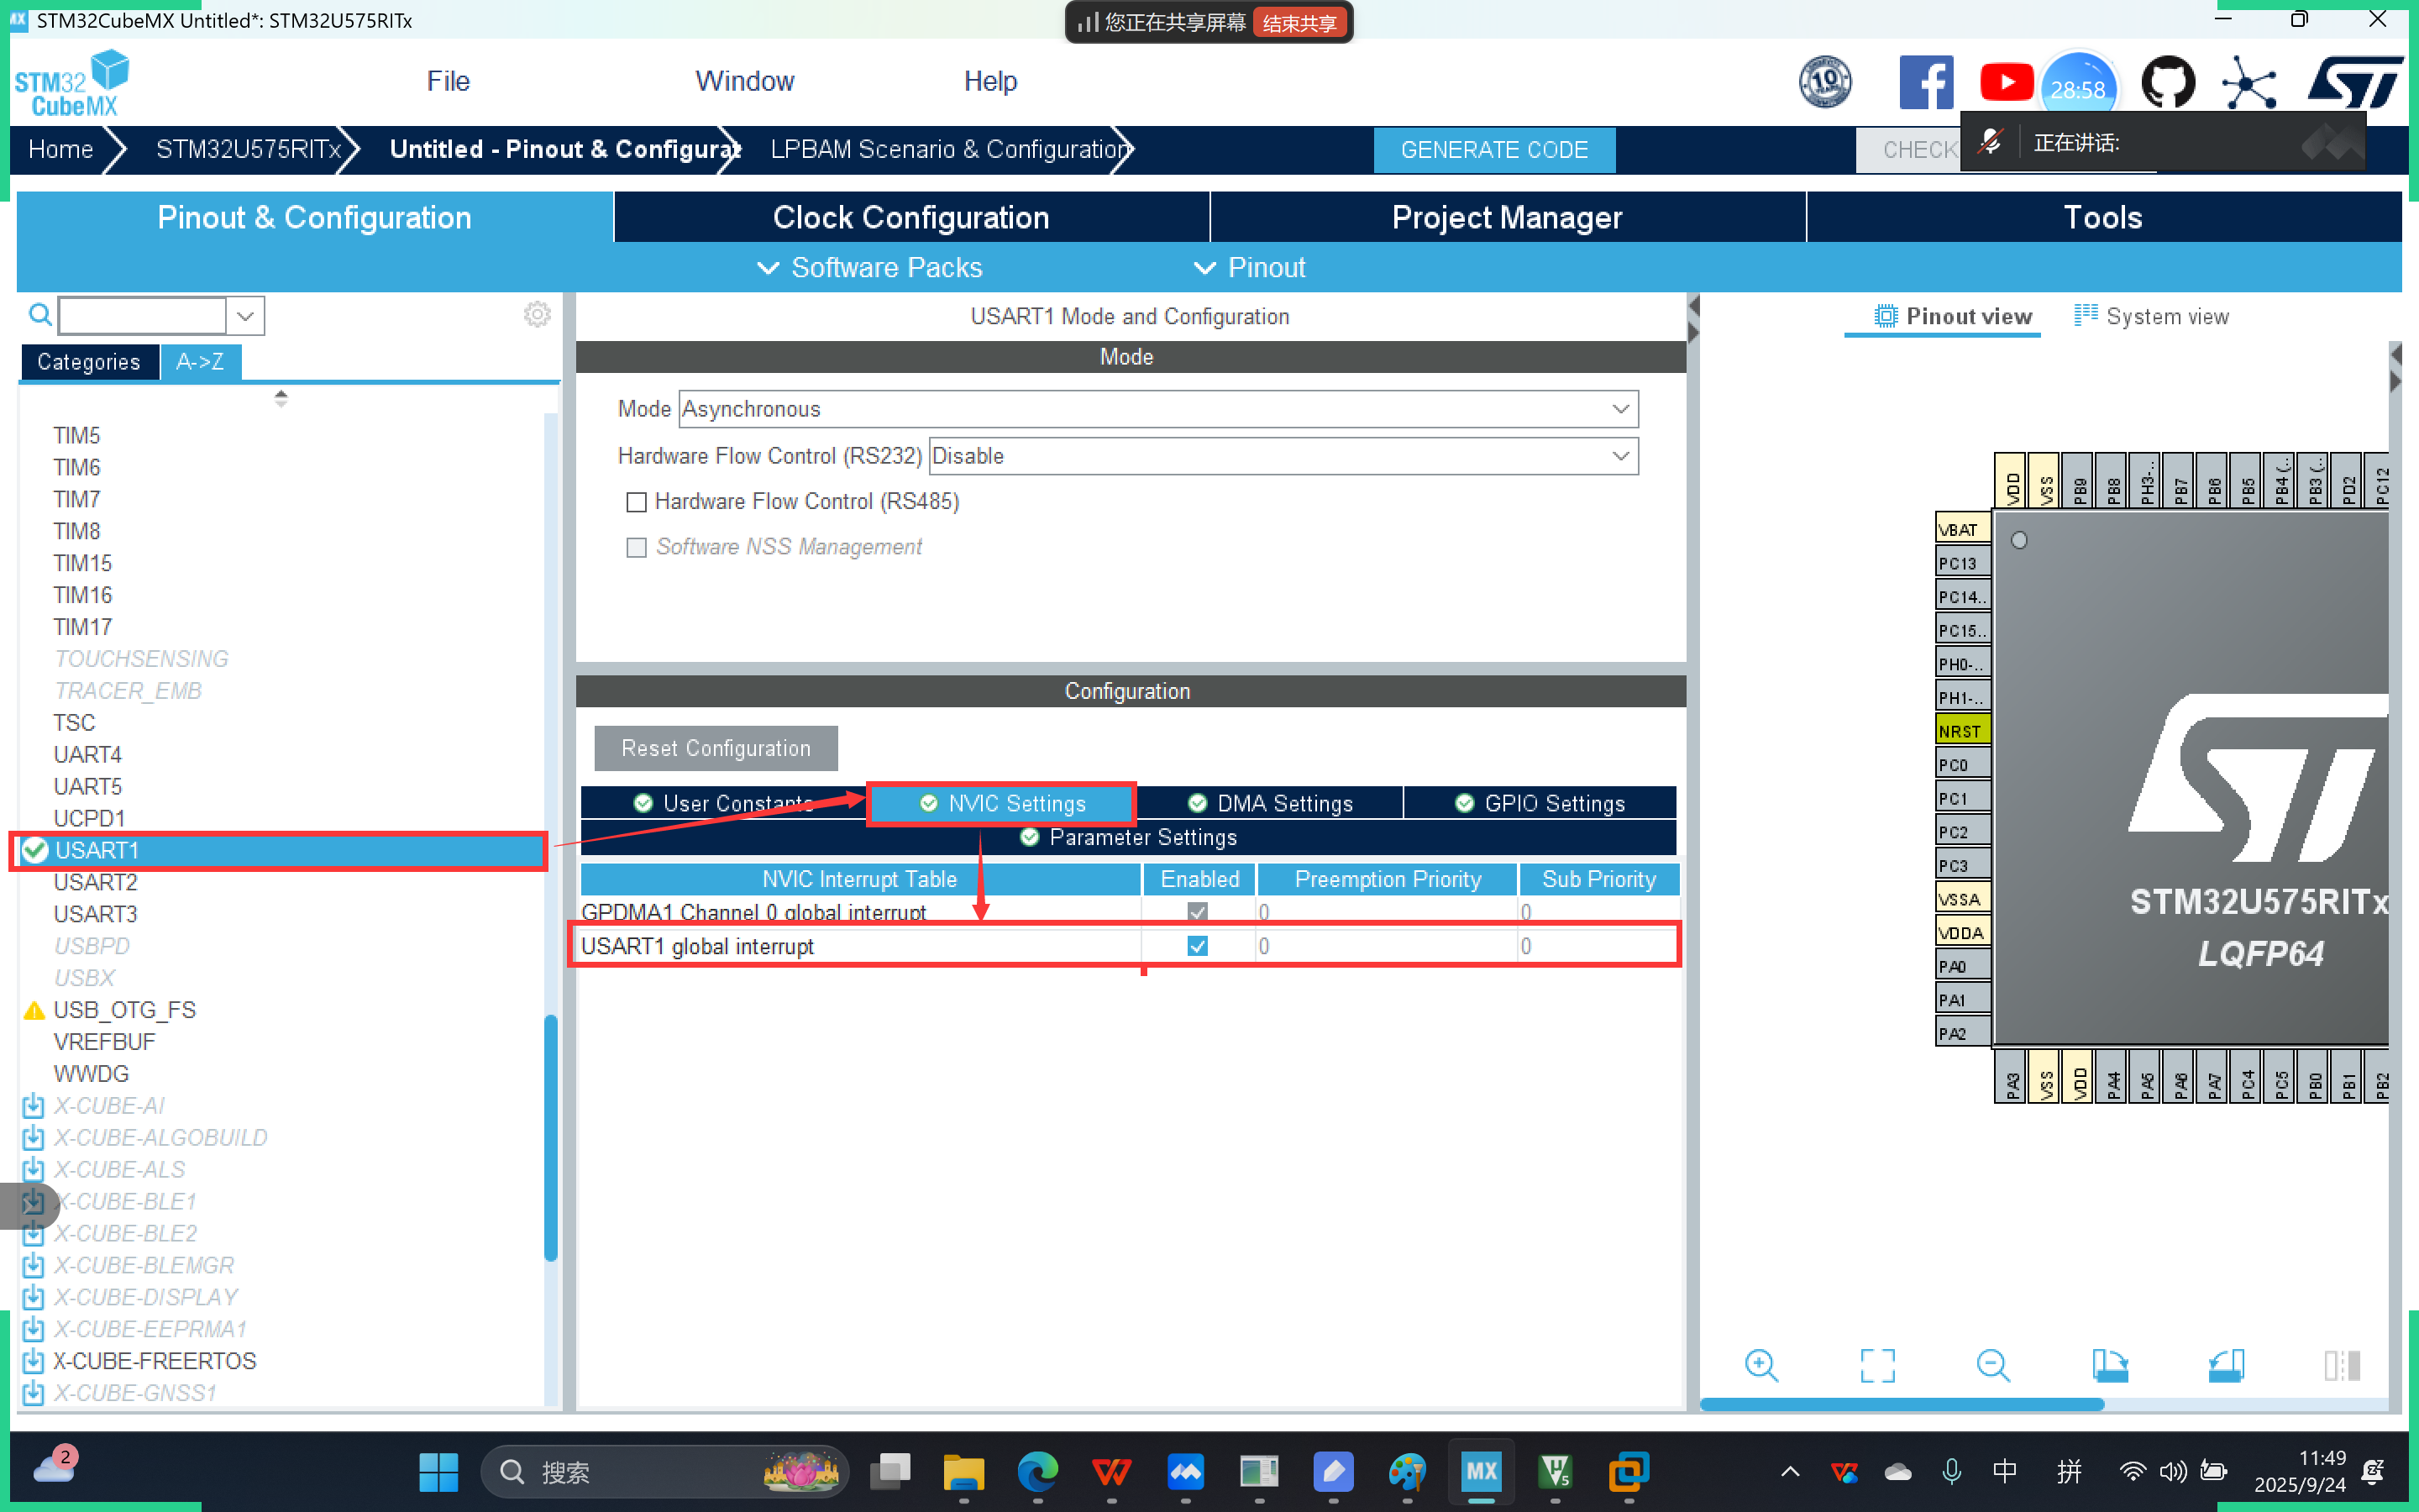The height and width of the screenshot is (1512, 2419).
Task: Click the search magnifier icon in sidebar
Action: click(x=40, y=315)
